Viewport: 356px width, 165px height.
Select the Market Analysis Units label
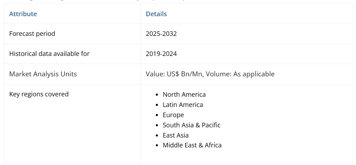(43, 74)
